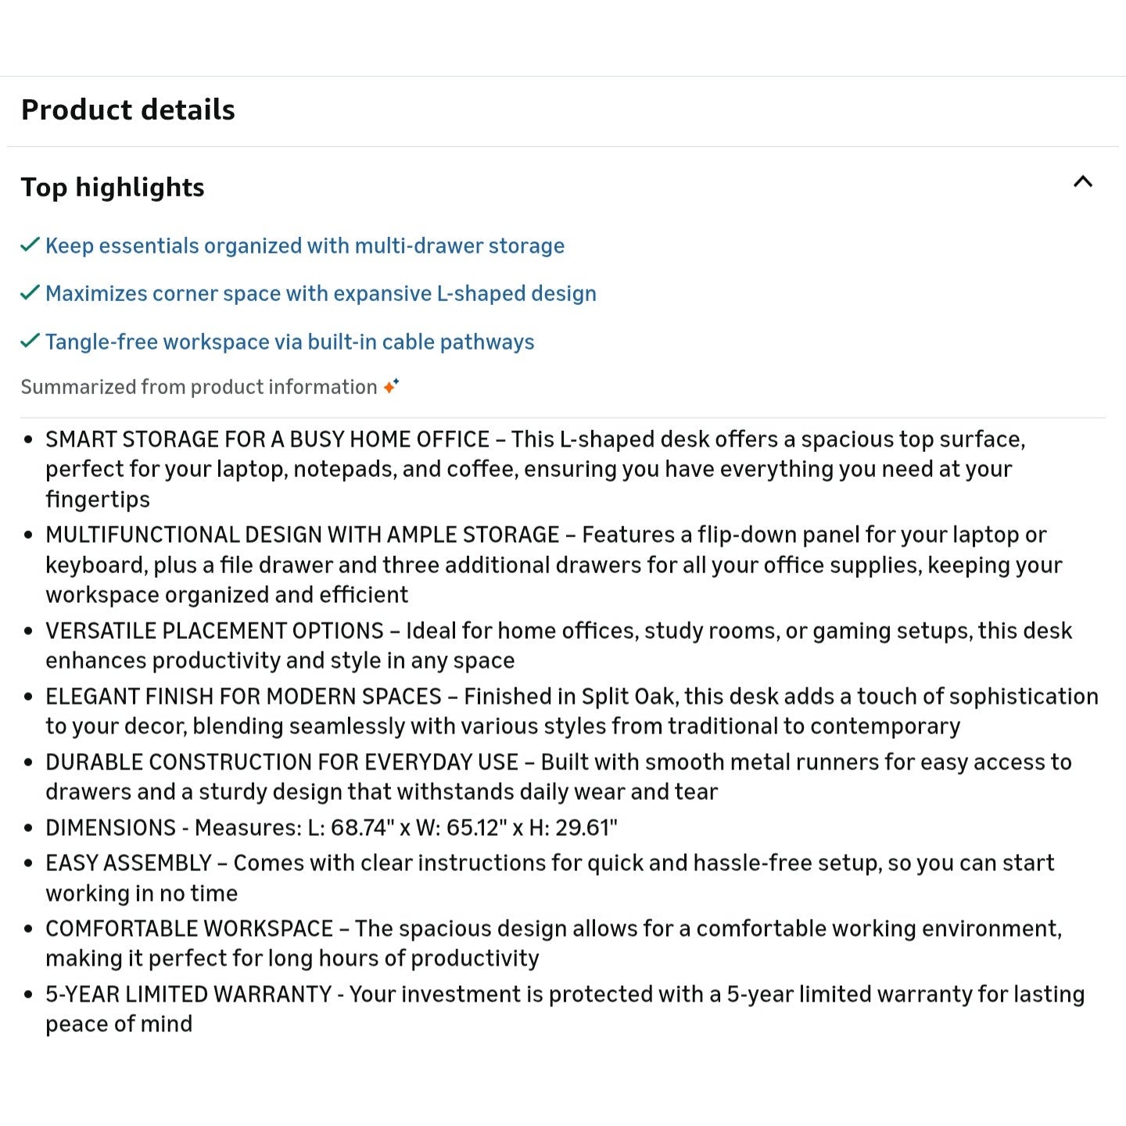Click checkmark icon beside multi-drawer storage highlight
The image size is (1126, 1126).
(x=30, y=246)
